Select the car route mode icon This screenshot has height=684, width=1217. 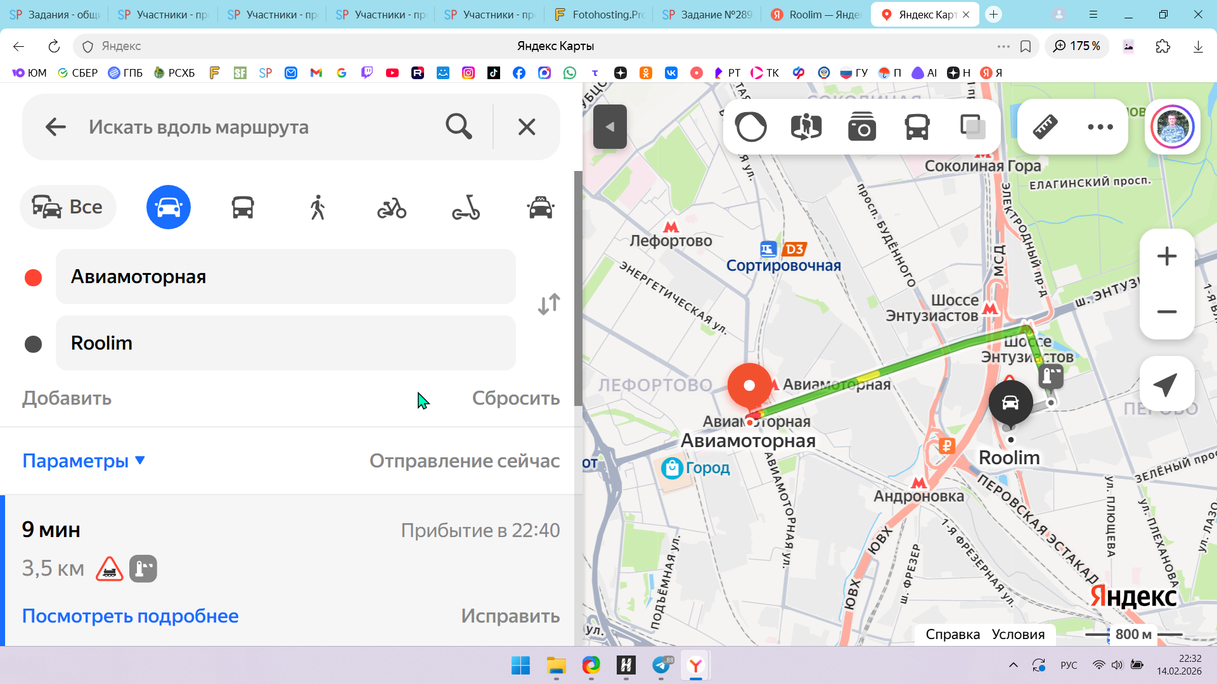(168, 207)
